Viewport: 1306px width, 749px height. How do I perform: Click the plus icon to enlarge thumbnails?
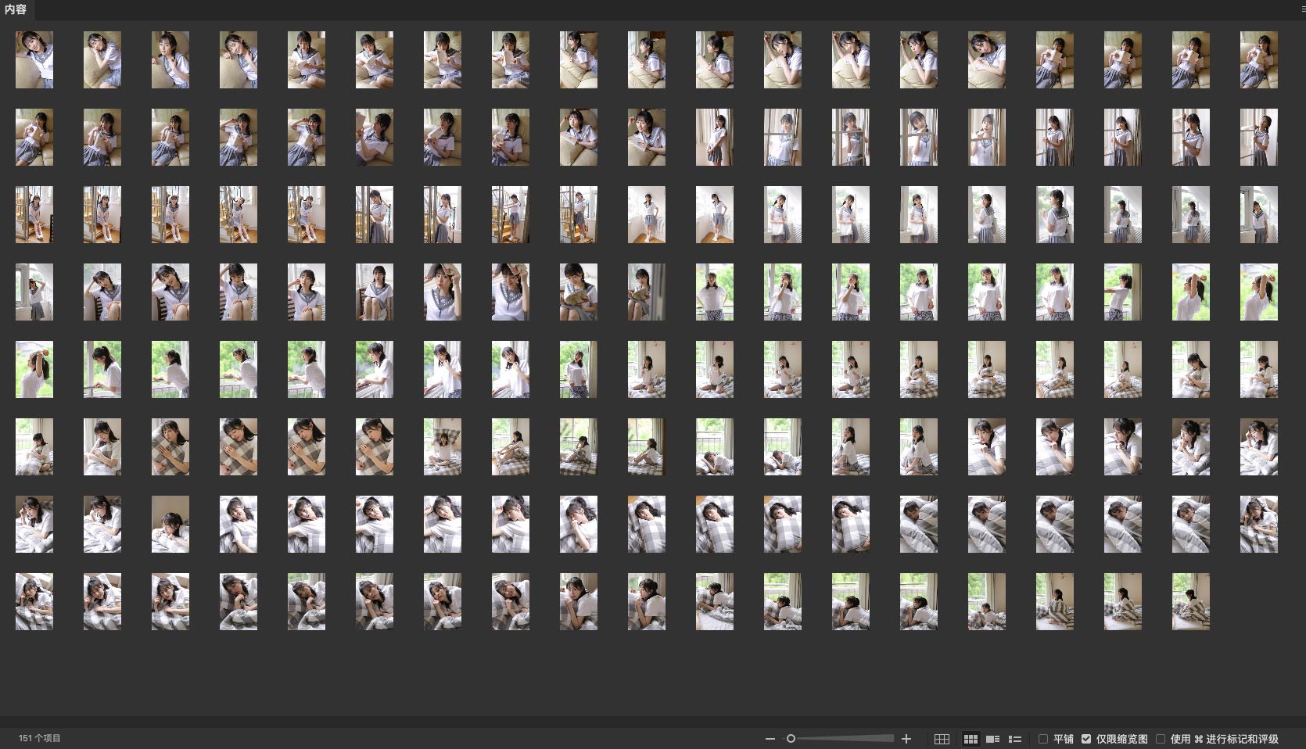(906, 739)
